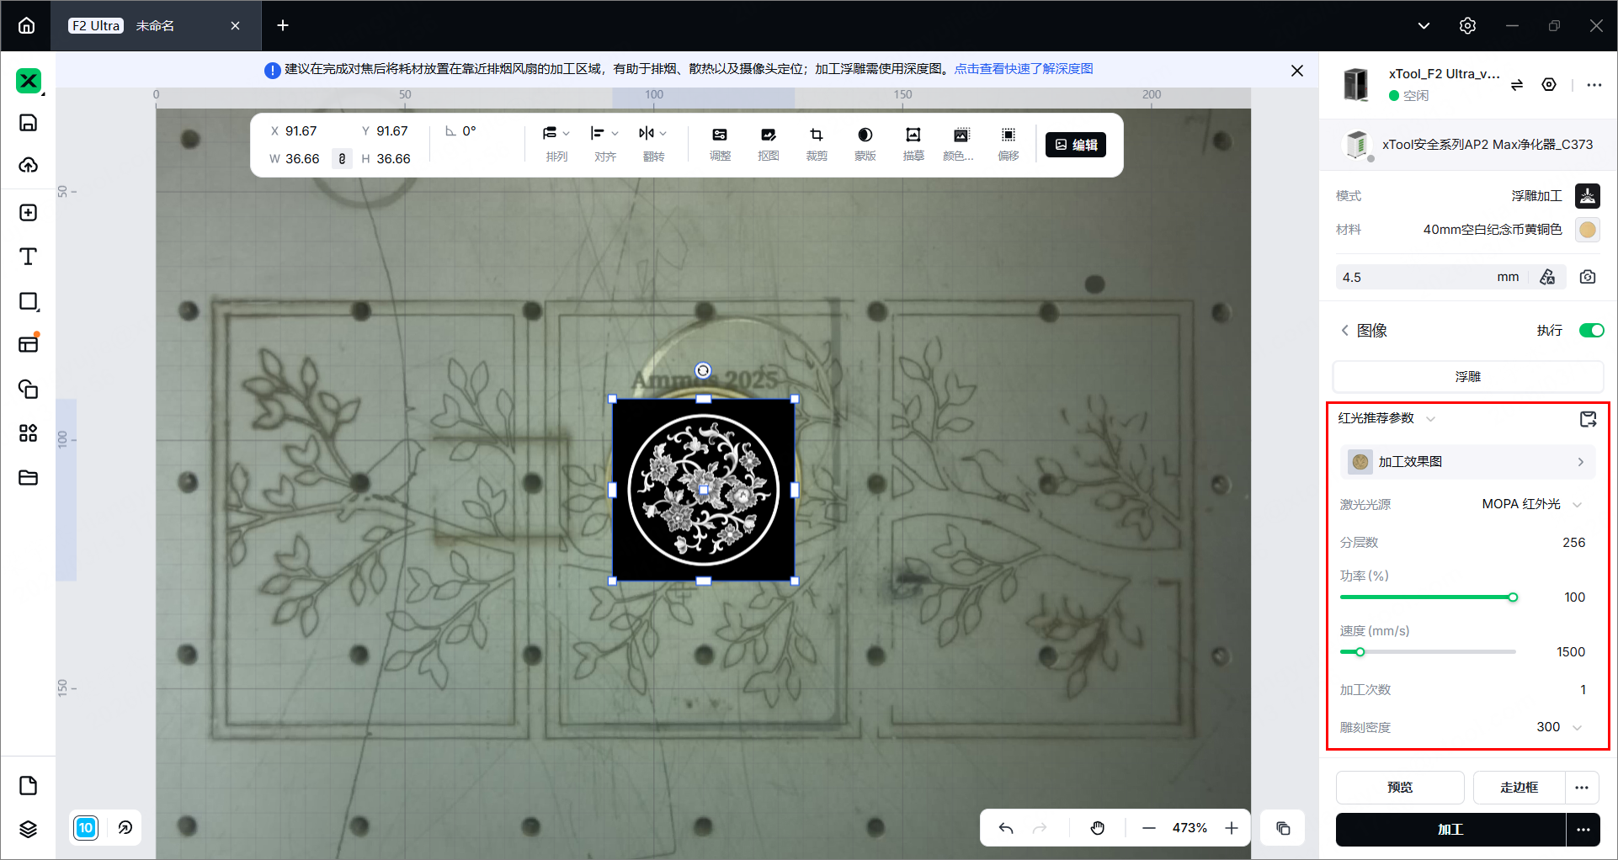Toggle the aspect ratio lock
The height and width of the screenshot is (860, 1618).
pos(342,158)
